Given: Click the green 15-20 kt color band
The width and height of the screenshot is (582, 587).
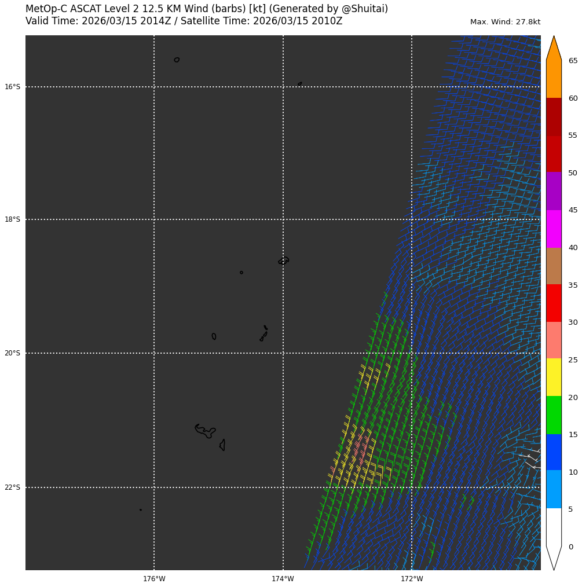Looking at the screenshot, I should click(554, 414).
